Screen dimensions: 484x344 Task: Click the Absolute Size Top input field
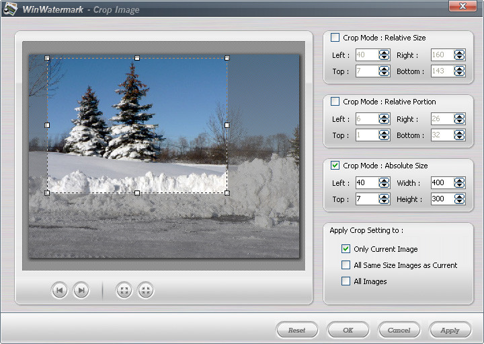(366, 199)
